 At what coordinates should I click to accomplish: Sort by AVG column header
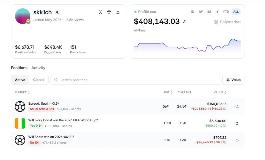pos(168,93)
